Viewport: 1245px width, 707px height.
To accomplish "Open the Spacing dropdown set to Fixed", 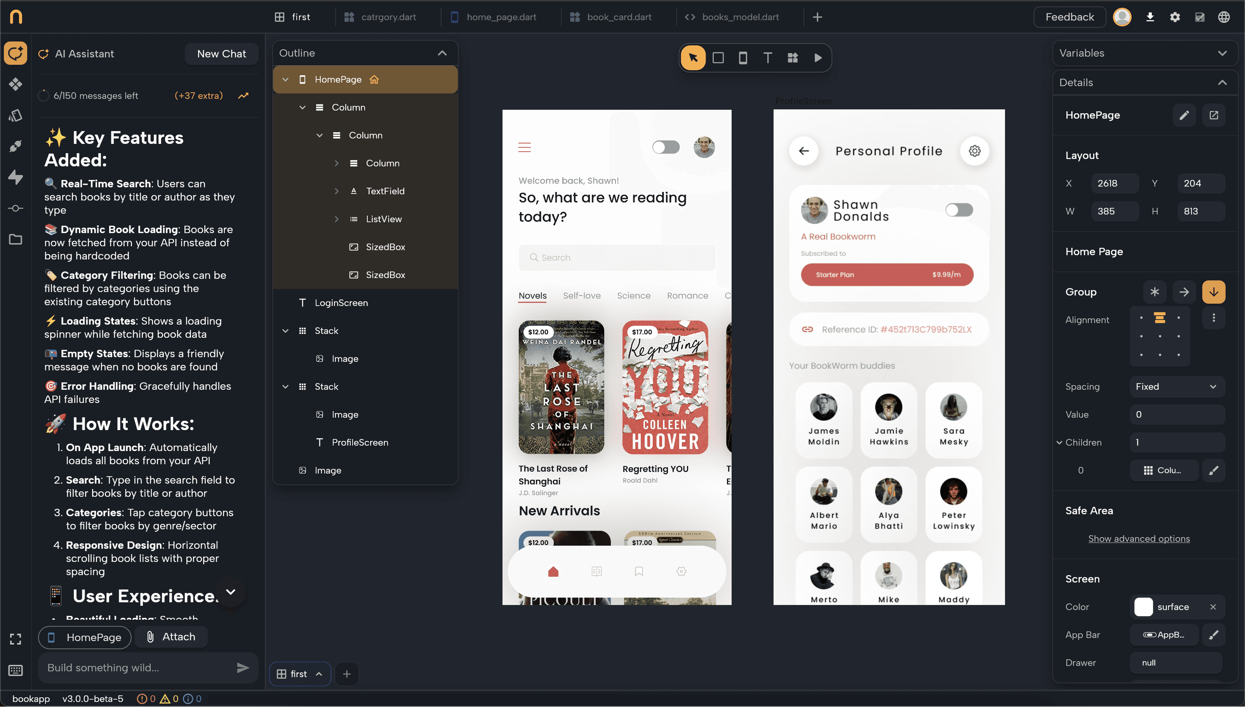I will point(1177,386).
